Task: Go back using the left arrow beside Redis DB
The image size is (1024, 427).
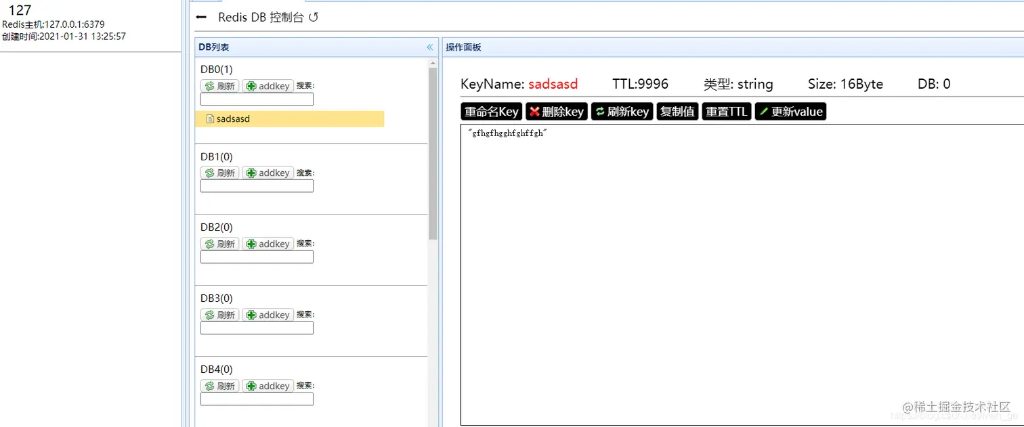Action: (x=201, y=18)
